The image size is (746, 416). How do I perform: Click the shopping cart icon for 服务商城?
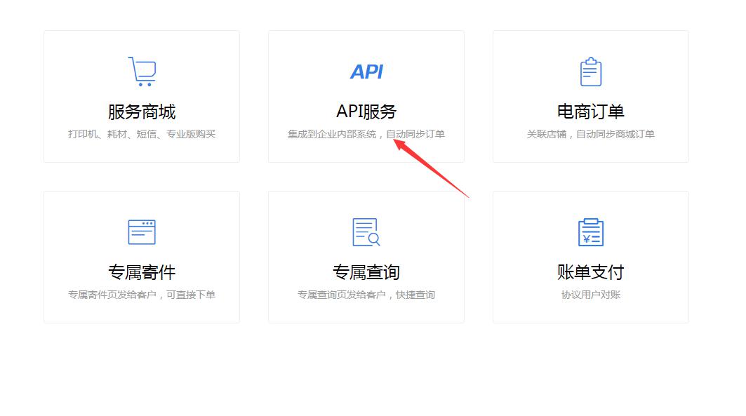(142, 72)
